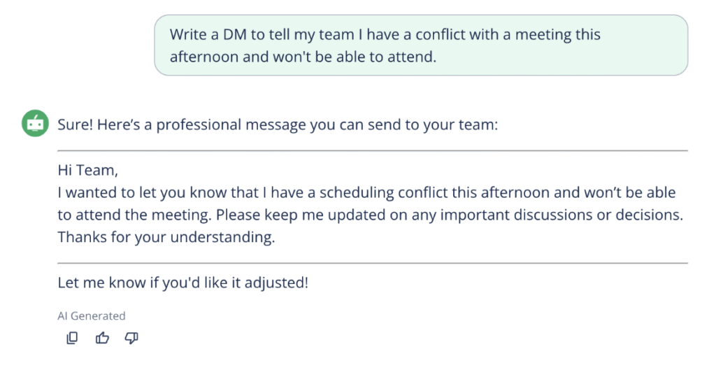Image resolution: width=716 pixels, height=370 pixels.
Task: Copy the AI-generated response
Action: coord(72,339)
